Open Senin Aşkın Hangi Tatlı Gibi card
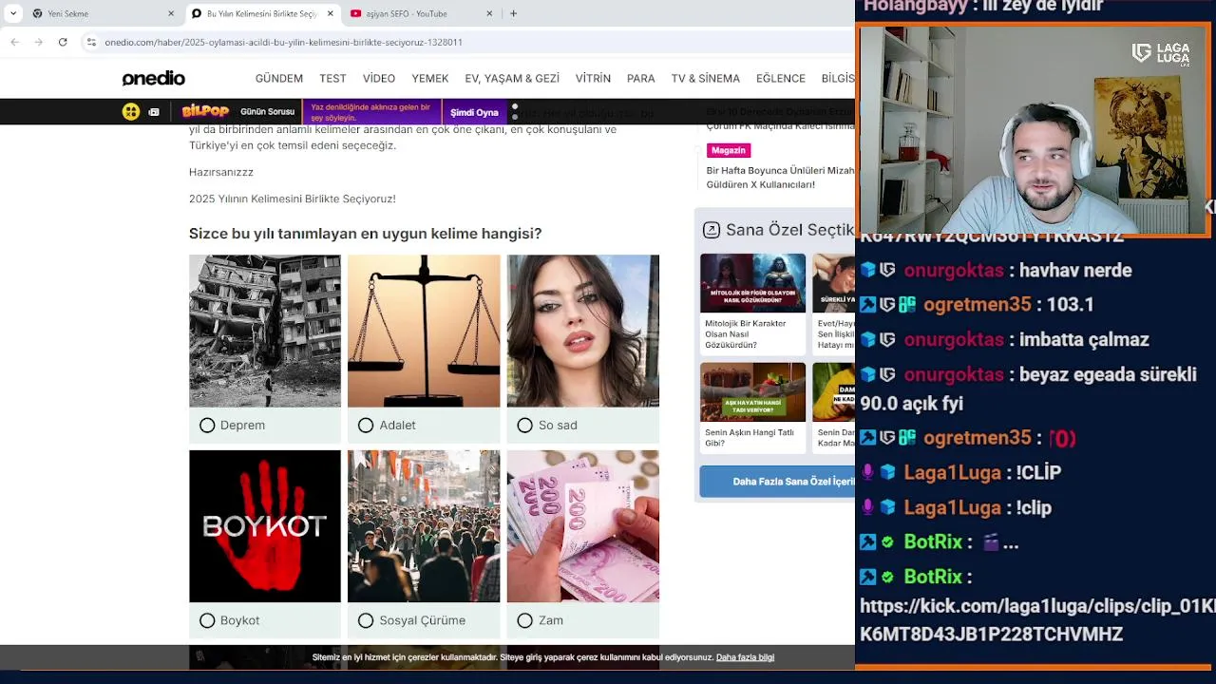Viewport: 1216px width, 684px height. [x=752, y=407]
